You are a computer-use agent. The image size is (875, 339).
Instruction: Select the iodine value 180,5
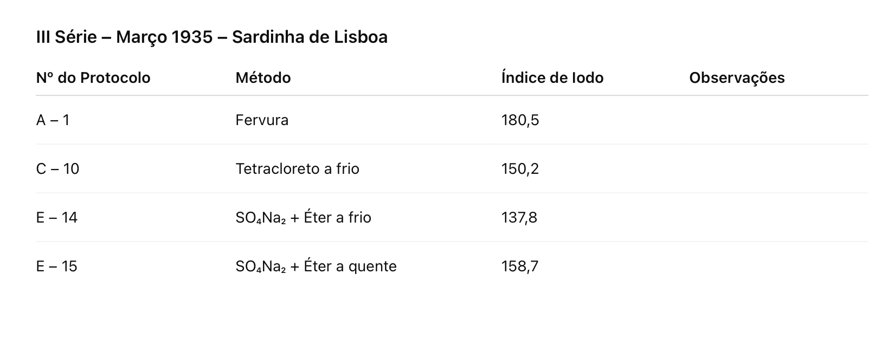520,120
